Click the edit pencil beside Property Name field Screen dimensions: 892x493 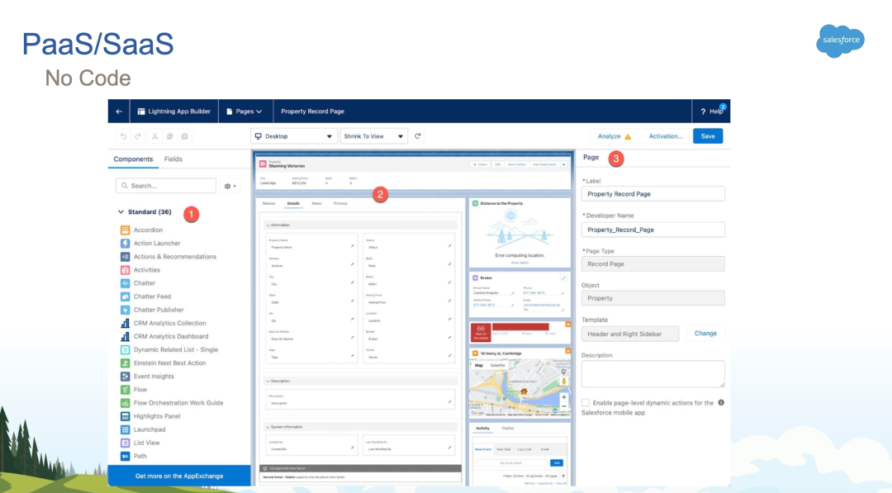(352, 246)
